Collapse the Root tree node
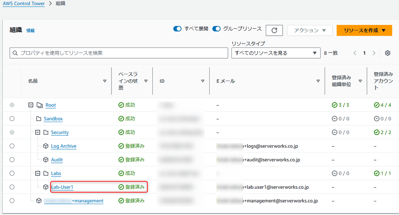The width and height of the screenshot is (399, 215). (x=31, y=105)
